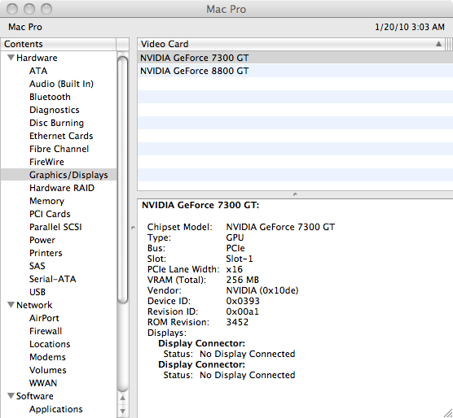Click the Contents column header

59,44
